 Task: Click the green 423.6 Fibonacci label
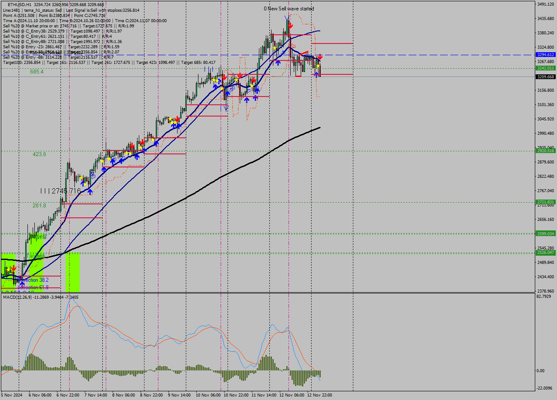pos(39,154)
